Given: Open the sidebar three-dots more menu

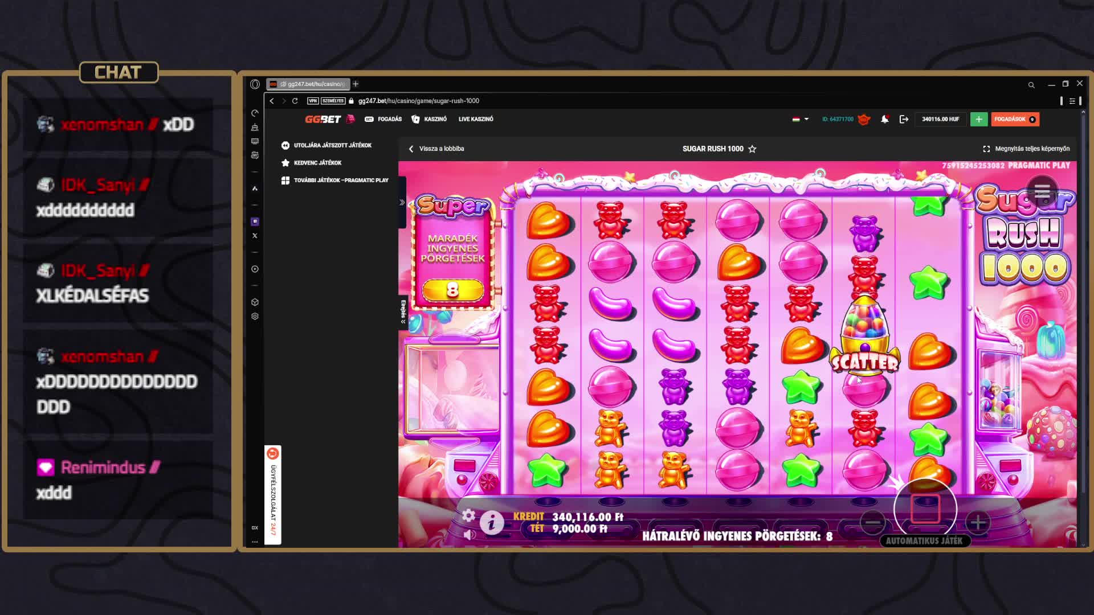Looking at the screenshot, I should [255, 542].
